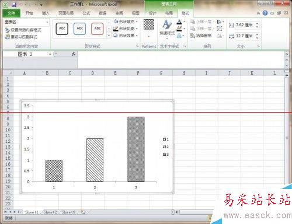
Task: Open the 文件 (File) tab
Action: tap(11, 13)
